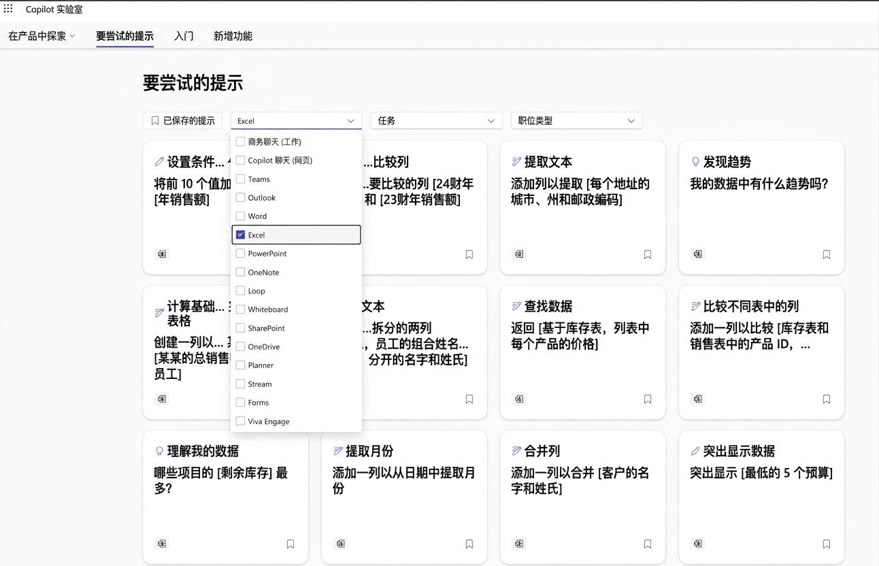
Task: Bookmark the 理解我的数据 prompt card
Action: click(291, 544)
